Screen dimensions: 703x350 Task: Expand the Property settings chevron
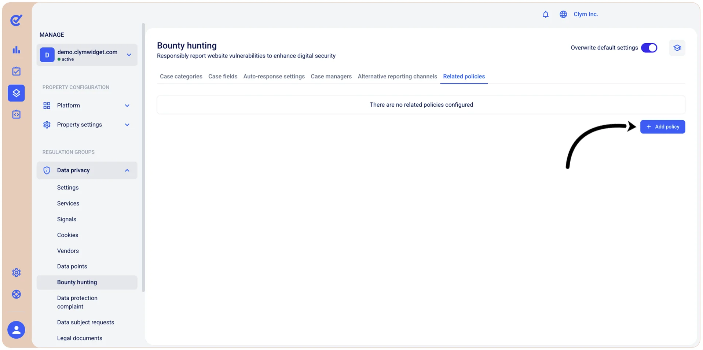click(127, 125)
